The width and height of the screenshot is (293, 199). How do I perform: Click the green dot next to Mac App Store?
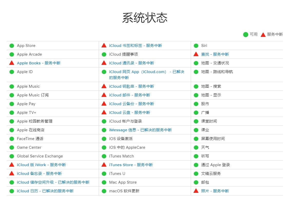click(x=104, y=182)
